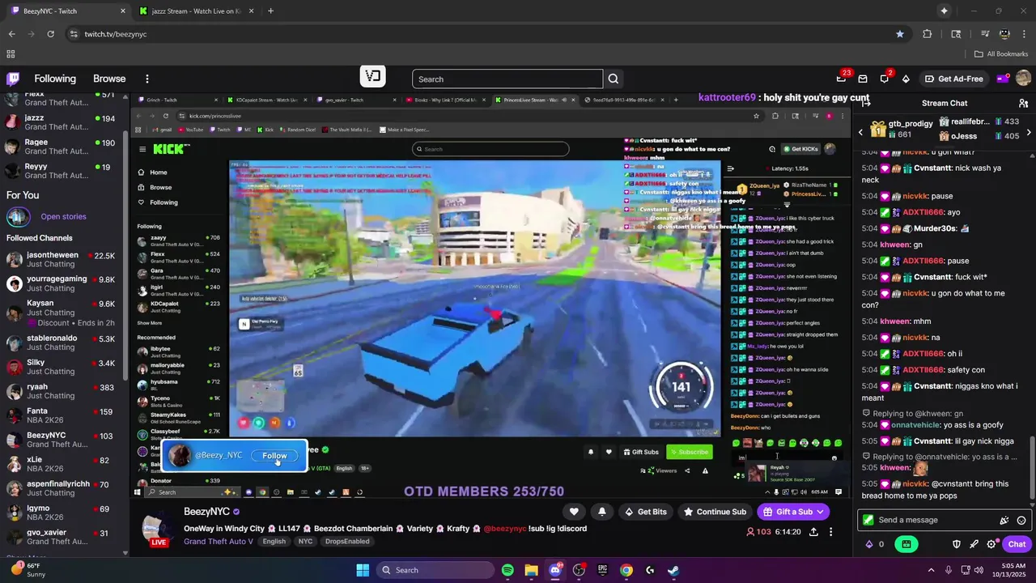This screenshot has height=583, width=1036.
Task: Toggle the follow heart for BeezyNYC
Action: point(574,512)
